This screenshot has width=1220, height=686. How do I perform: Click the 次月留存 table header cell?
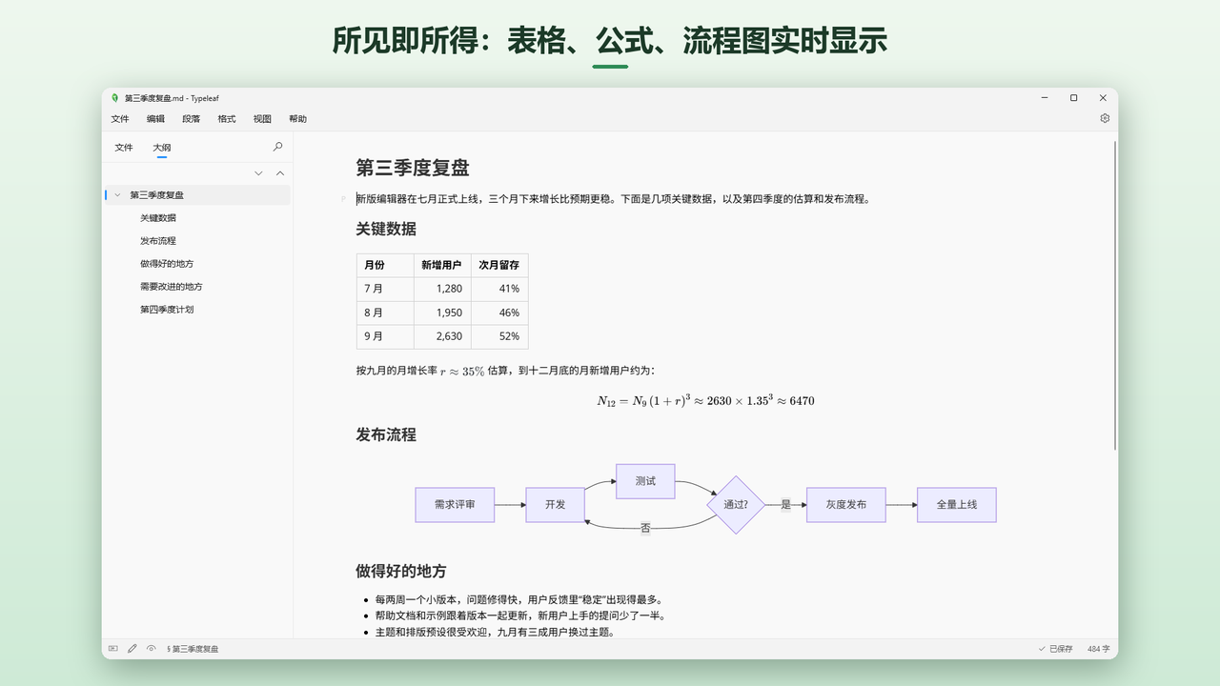(499, 265)
